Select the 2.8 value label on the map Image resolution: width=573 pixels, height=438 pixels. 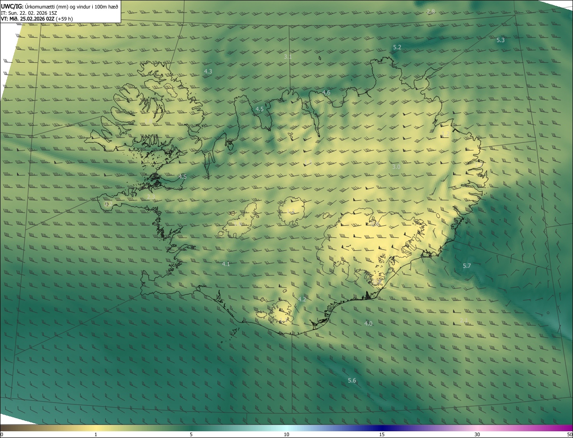coord(430,11)
